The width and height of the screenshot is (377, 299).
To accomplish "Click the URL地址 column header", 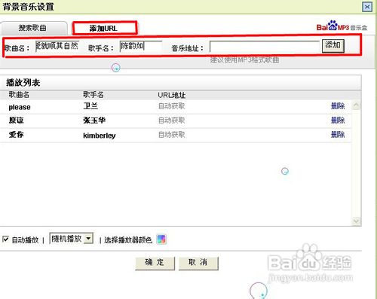I will click(172, 95).
